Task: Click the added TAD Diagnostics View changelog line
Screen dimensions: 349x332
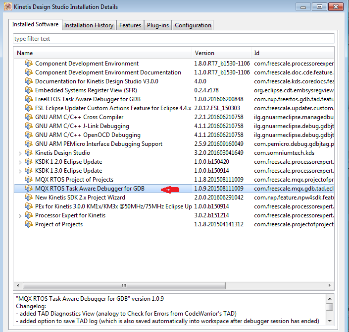Action: [x=126, y=314]
